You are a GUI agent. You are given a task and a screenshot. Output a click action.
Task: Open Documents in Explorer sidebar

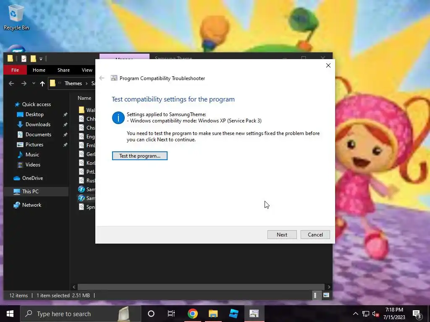[x=38, y=135]
